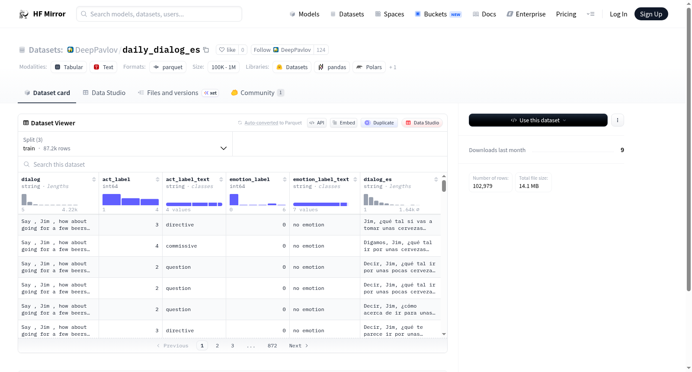The image size is (692, 372).
Task: Open the Dataset card tab
Action: point(47,93)
